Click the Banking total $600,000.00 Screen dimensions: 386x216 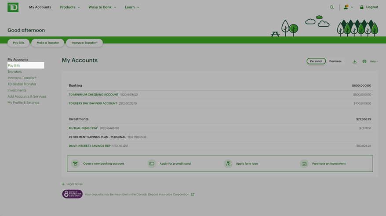tap(361, 86)
